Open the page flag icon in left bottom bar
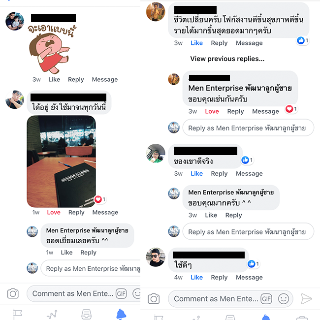The height and width of the screenshot is (320, 320). point(17,314)
